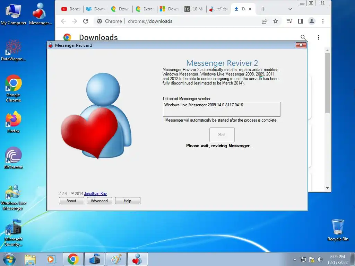Launch Firefox from the desktop
Image resolution: width=355 pixels, height=266 pixels.
14,122
